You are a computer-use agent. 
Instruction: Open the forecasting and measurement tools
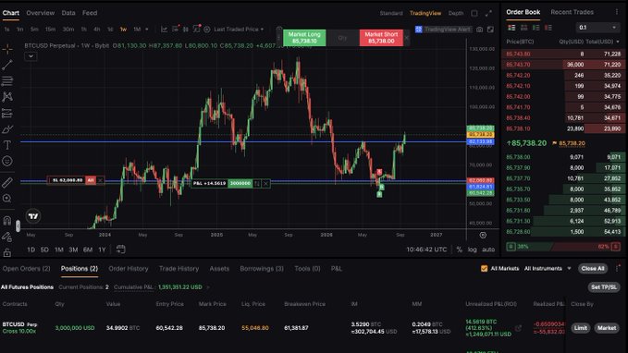point(7,114)
